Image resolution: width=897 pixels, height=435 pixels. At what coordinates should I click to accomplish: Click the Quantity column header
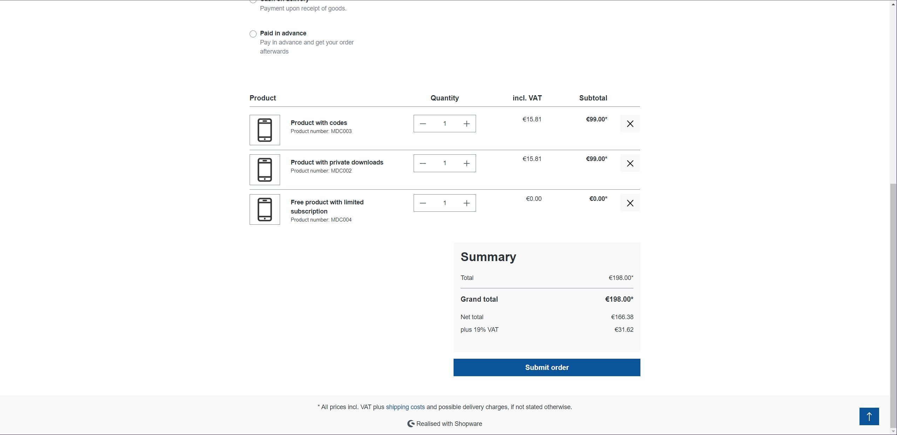[444, 98]
